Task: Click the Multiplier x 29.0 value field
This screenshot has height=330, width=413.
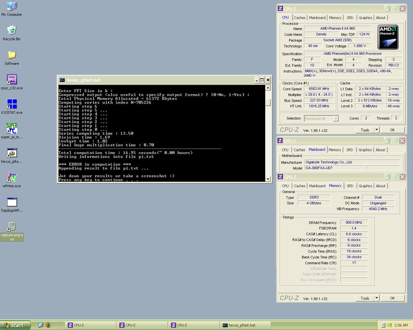Action: point(319,95)
